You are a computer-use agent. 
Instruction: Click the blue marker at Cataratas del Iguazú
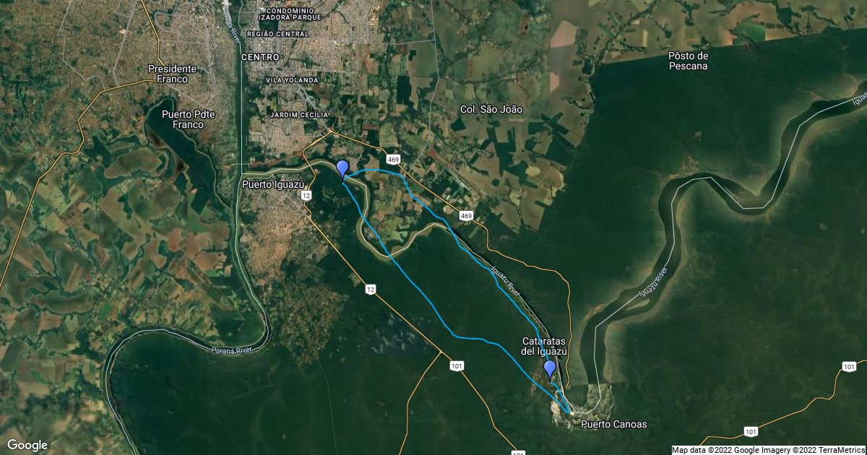point(550,370)
